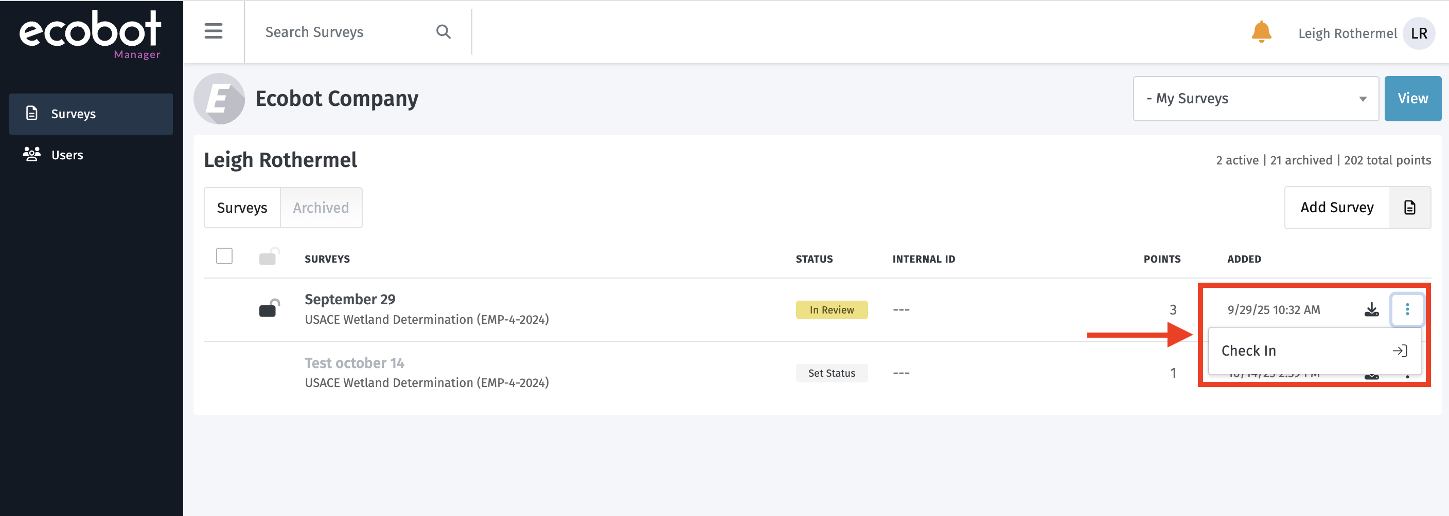Screen dimensions: 1449x516
Task: Click the LR user avatar
Action: pyautogui.click(x=1418, y=34)
